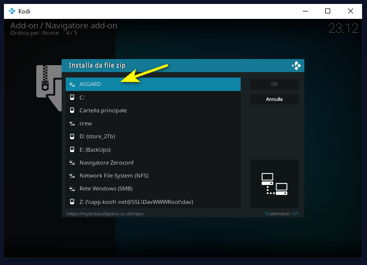Minimize the Kodi window
The image size is (367, 265).
[305, 11]
